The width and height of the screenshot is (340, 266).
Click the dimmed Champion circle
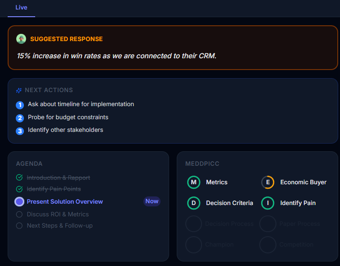click(193, 245)
